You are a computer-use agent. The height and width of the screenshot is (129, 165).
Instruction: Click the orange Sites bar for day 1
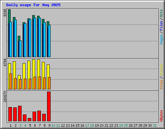(11, 81)
